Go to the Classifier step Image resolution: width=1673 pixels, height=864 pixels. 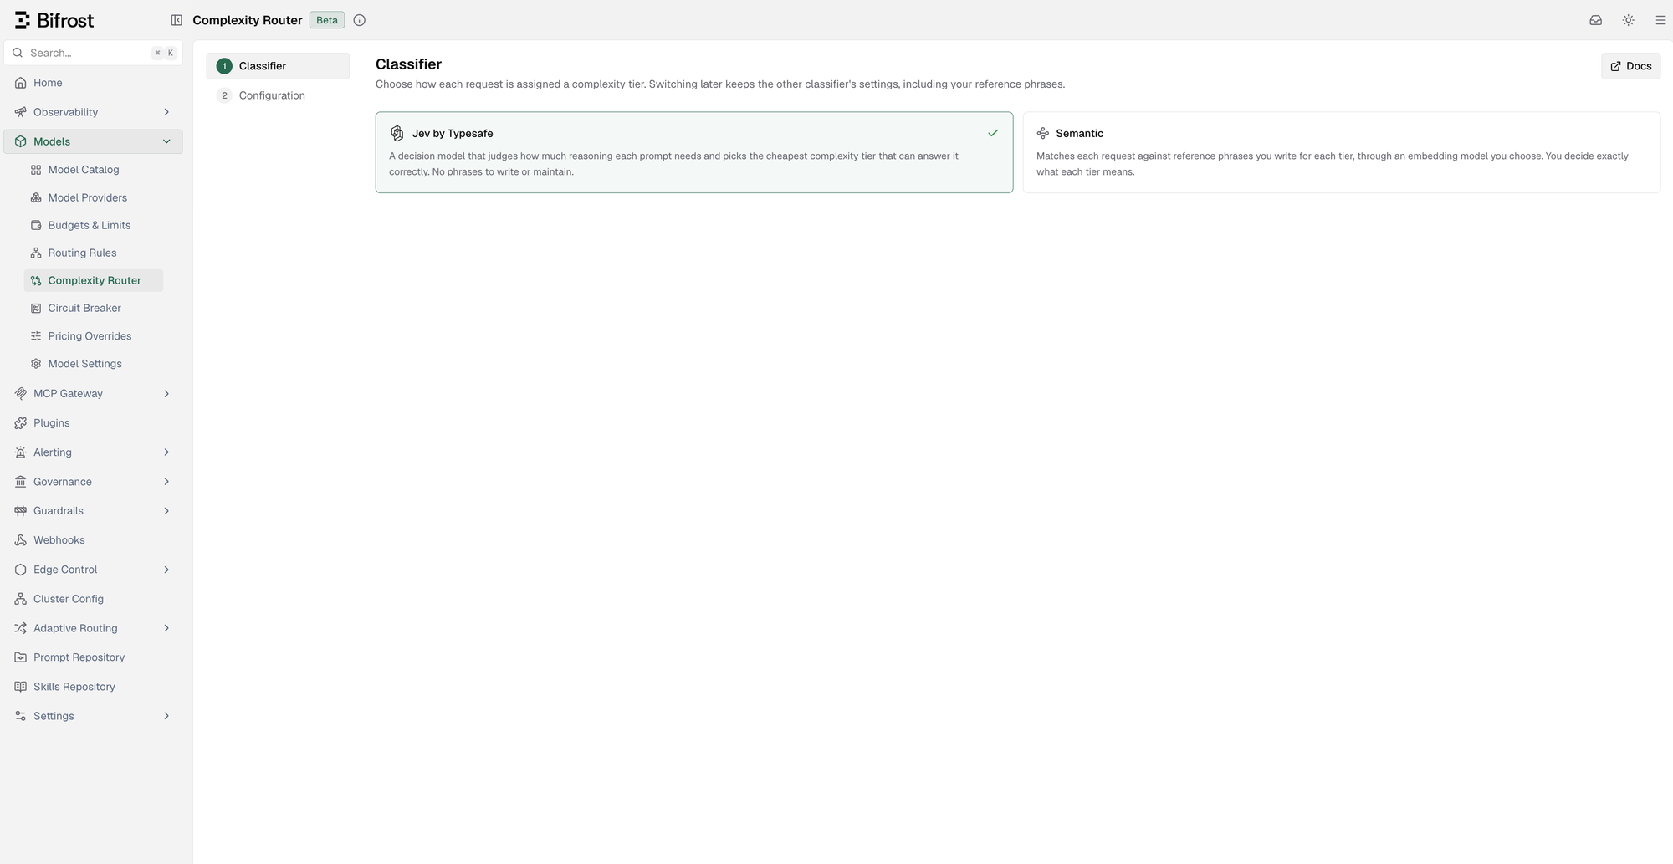[278, 66]
